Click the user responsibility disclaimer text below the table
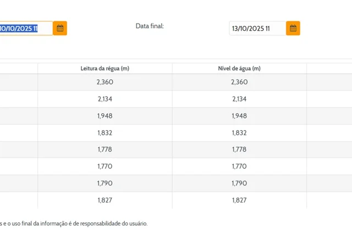The image size is (352, 230). click(x=74, y=223)
